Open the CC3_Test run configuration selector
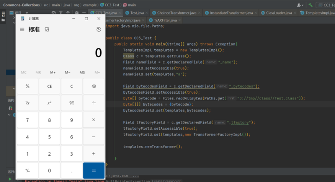The width and height of the screenshot is (335, 182). click(326, 5)
